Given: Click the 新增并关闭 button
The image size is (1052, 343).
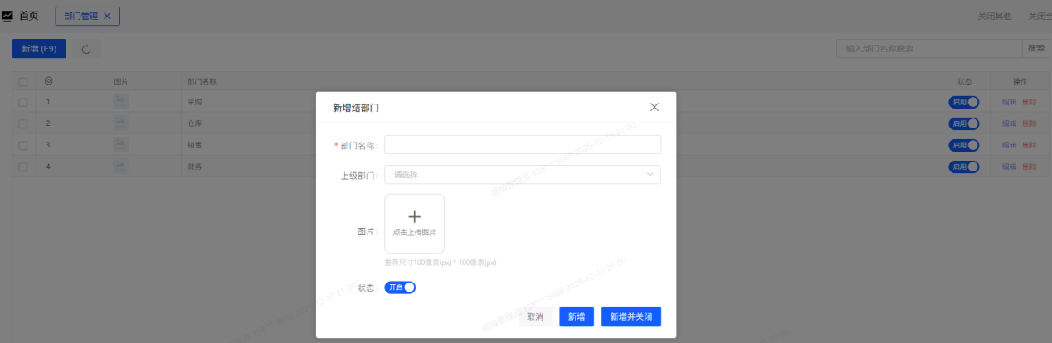Looking at the screenshot, I should coord(631,316).
